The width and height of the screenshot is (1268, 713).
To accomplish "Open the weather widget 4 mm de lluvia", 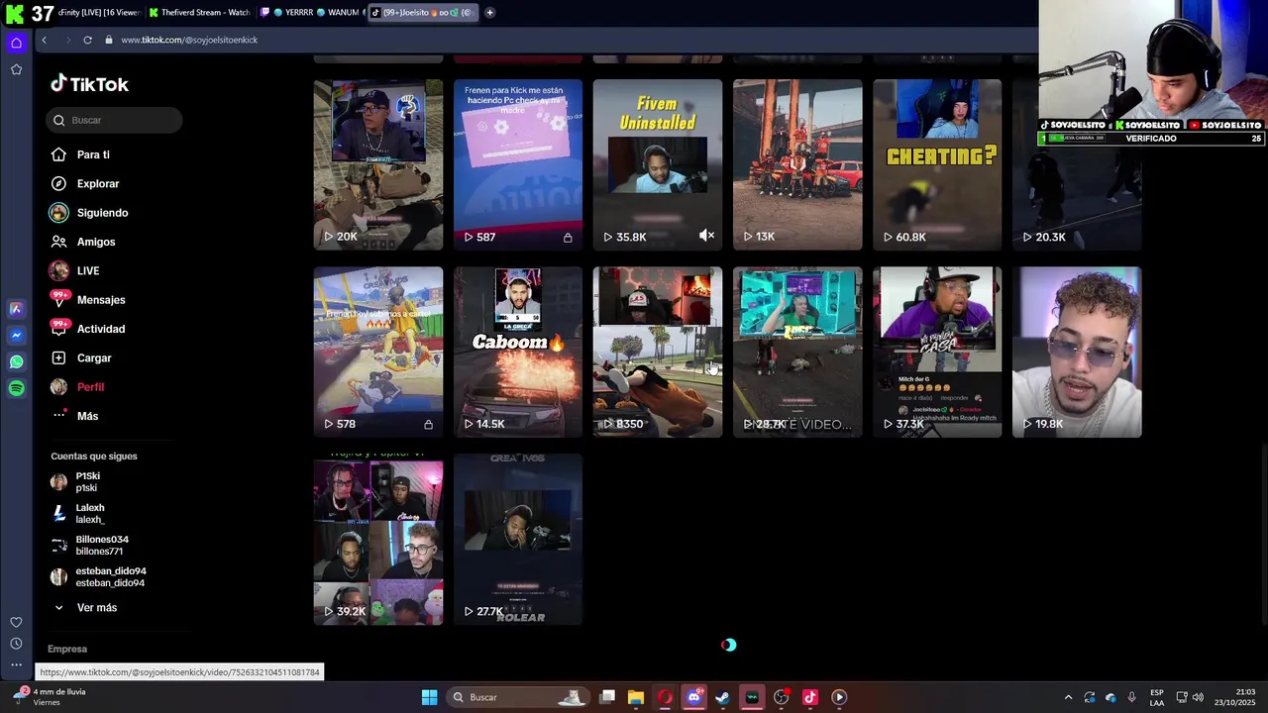I will click(x=50, y=697).
